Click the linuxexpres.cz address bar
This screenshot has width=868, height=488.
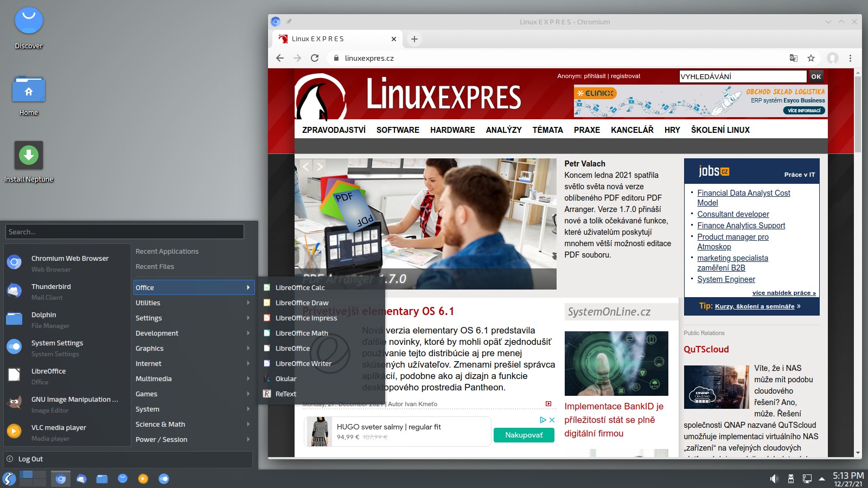(559, 58)
